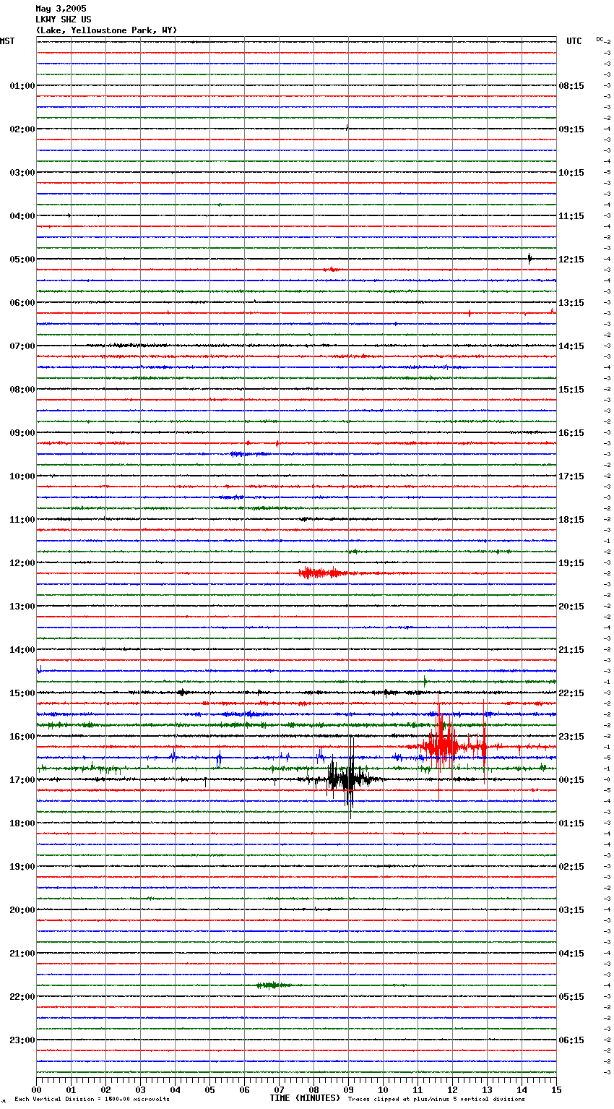Click the '17:00' MST time label
This screenshot has height=1109, width=614.
point(22,780)
